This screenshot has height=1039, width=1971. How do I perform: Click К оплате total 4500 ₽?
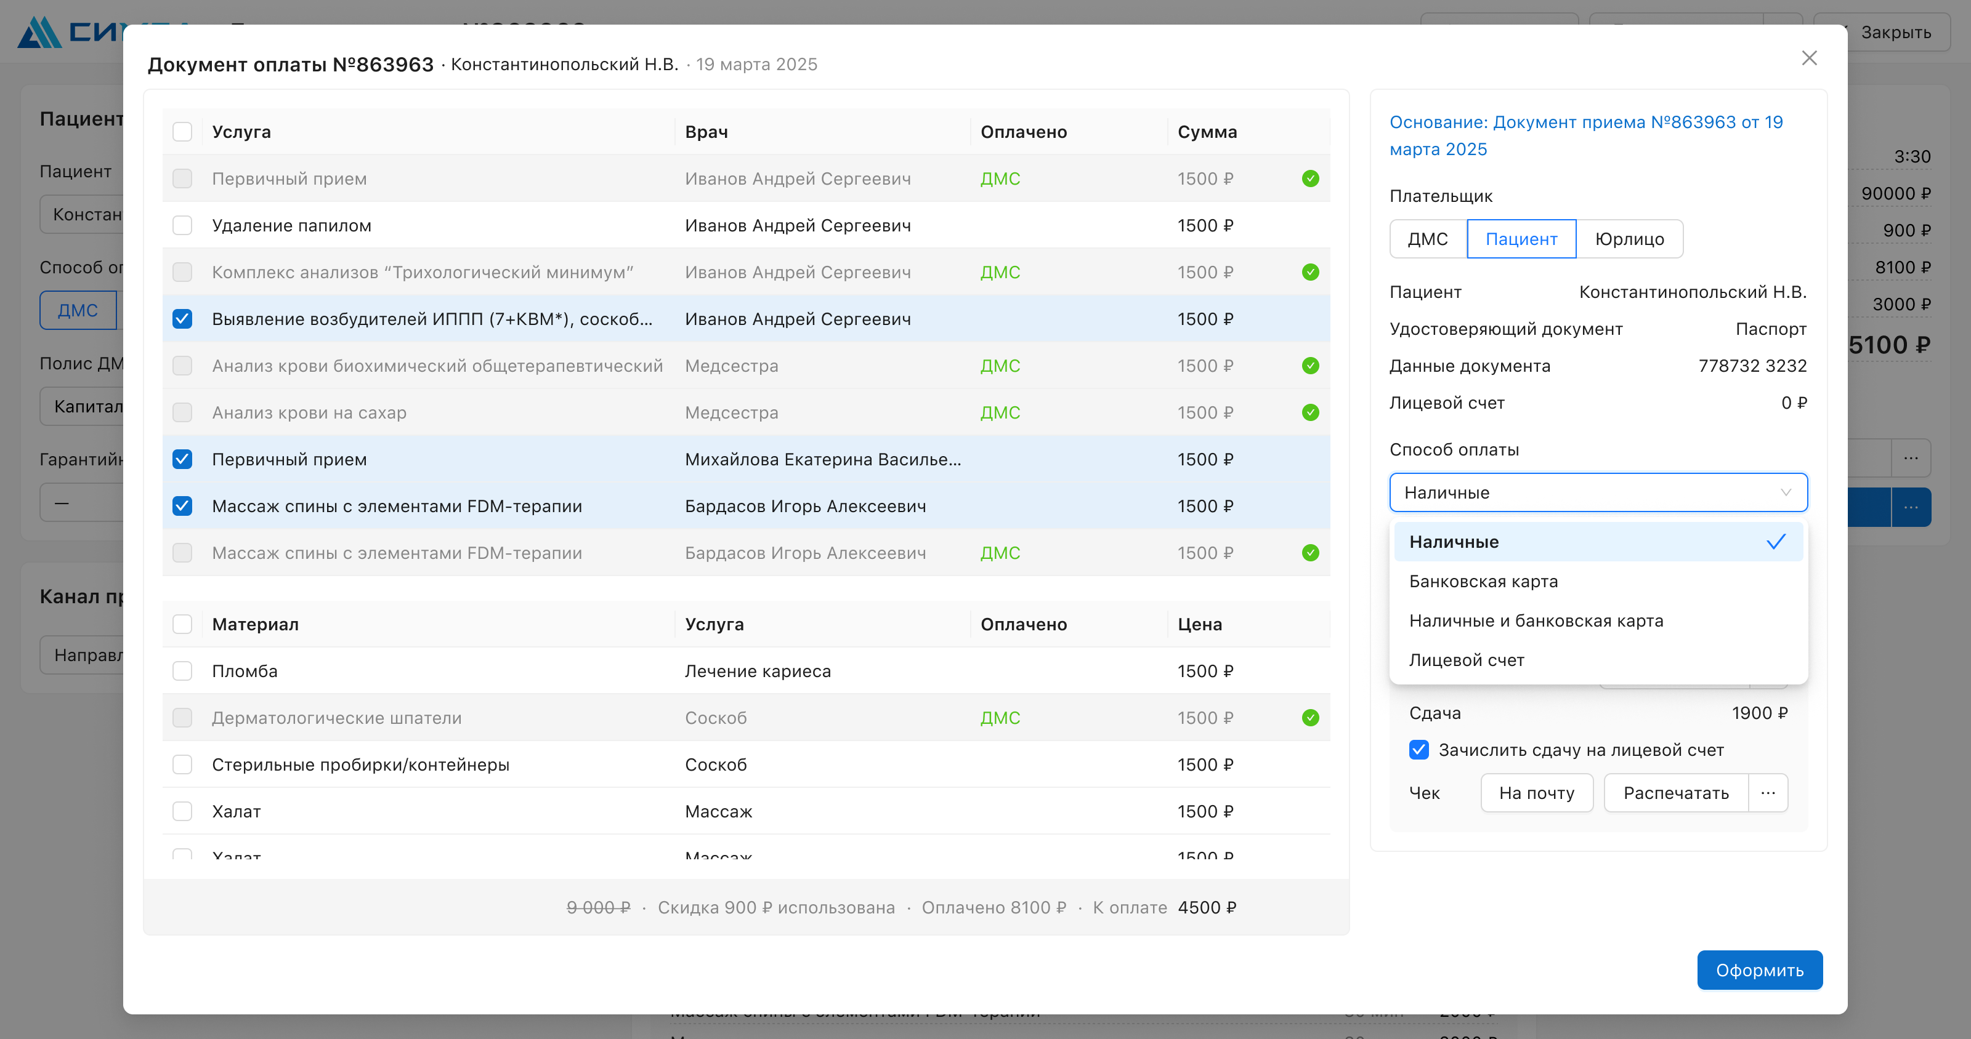[1207, 907]
